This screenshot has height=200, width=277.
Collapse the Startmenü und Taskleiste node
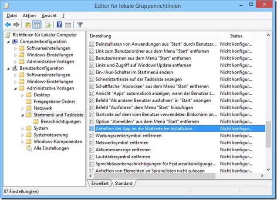pyautogui.click(x=23, y=115)
